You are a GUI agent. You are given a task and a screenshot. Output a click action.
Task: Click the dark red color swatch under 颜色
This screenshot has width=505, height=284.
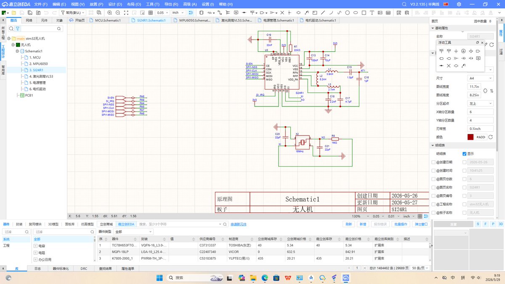pyautogui.click(x=470, y=137)
